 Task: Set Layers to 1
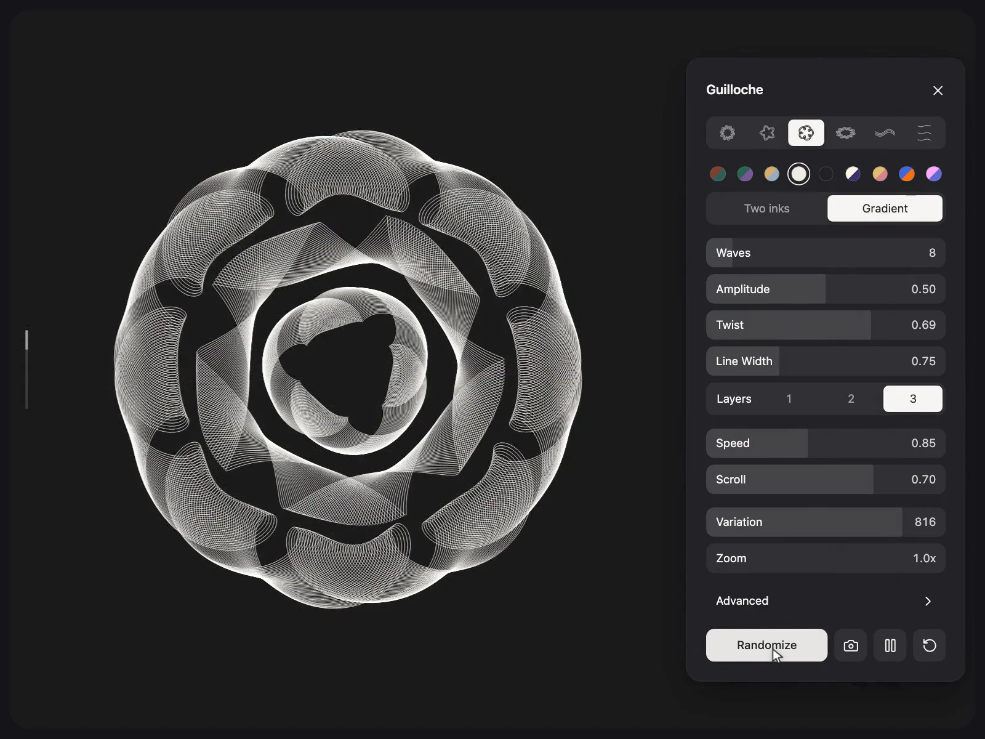pos(789,399)
